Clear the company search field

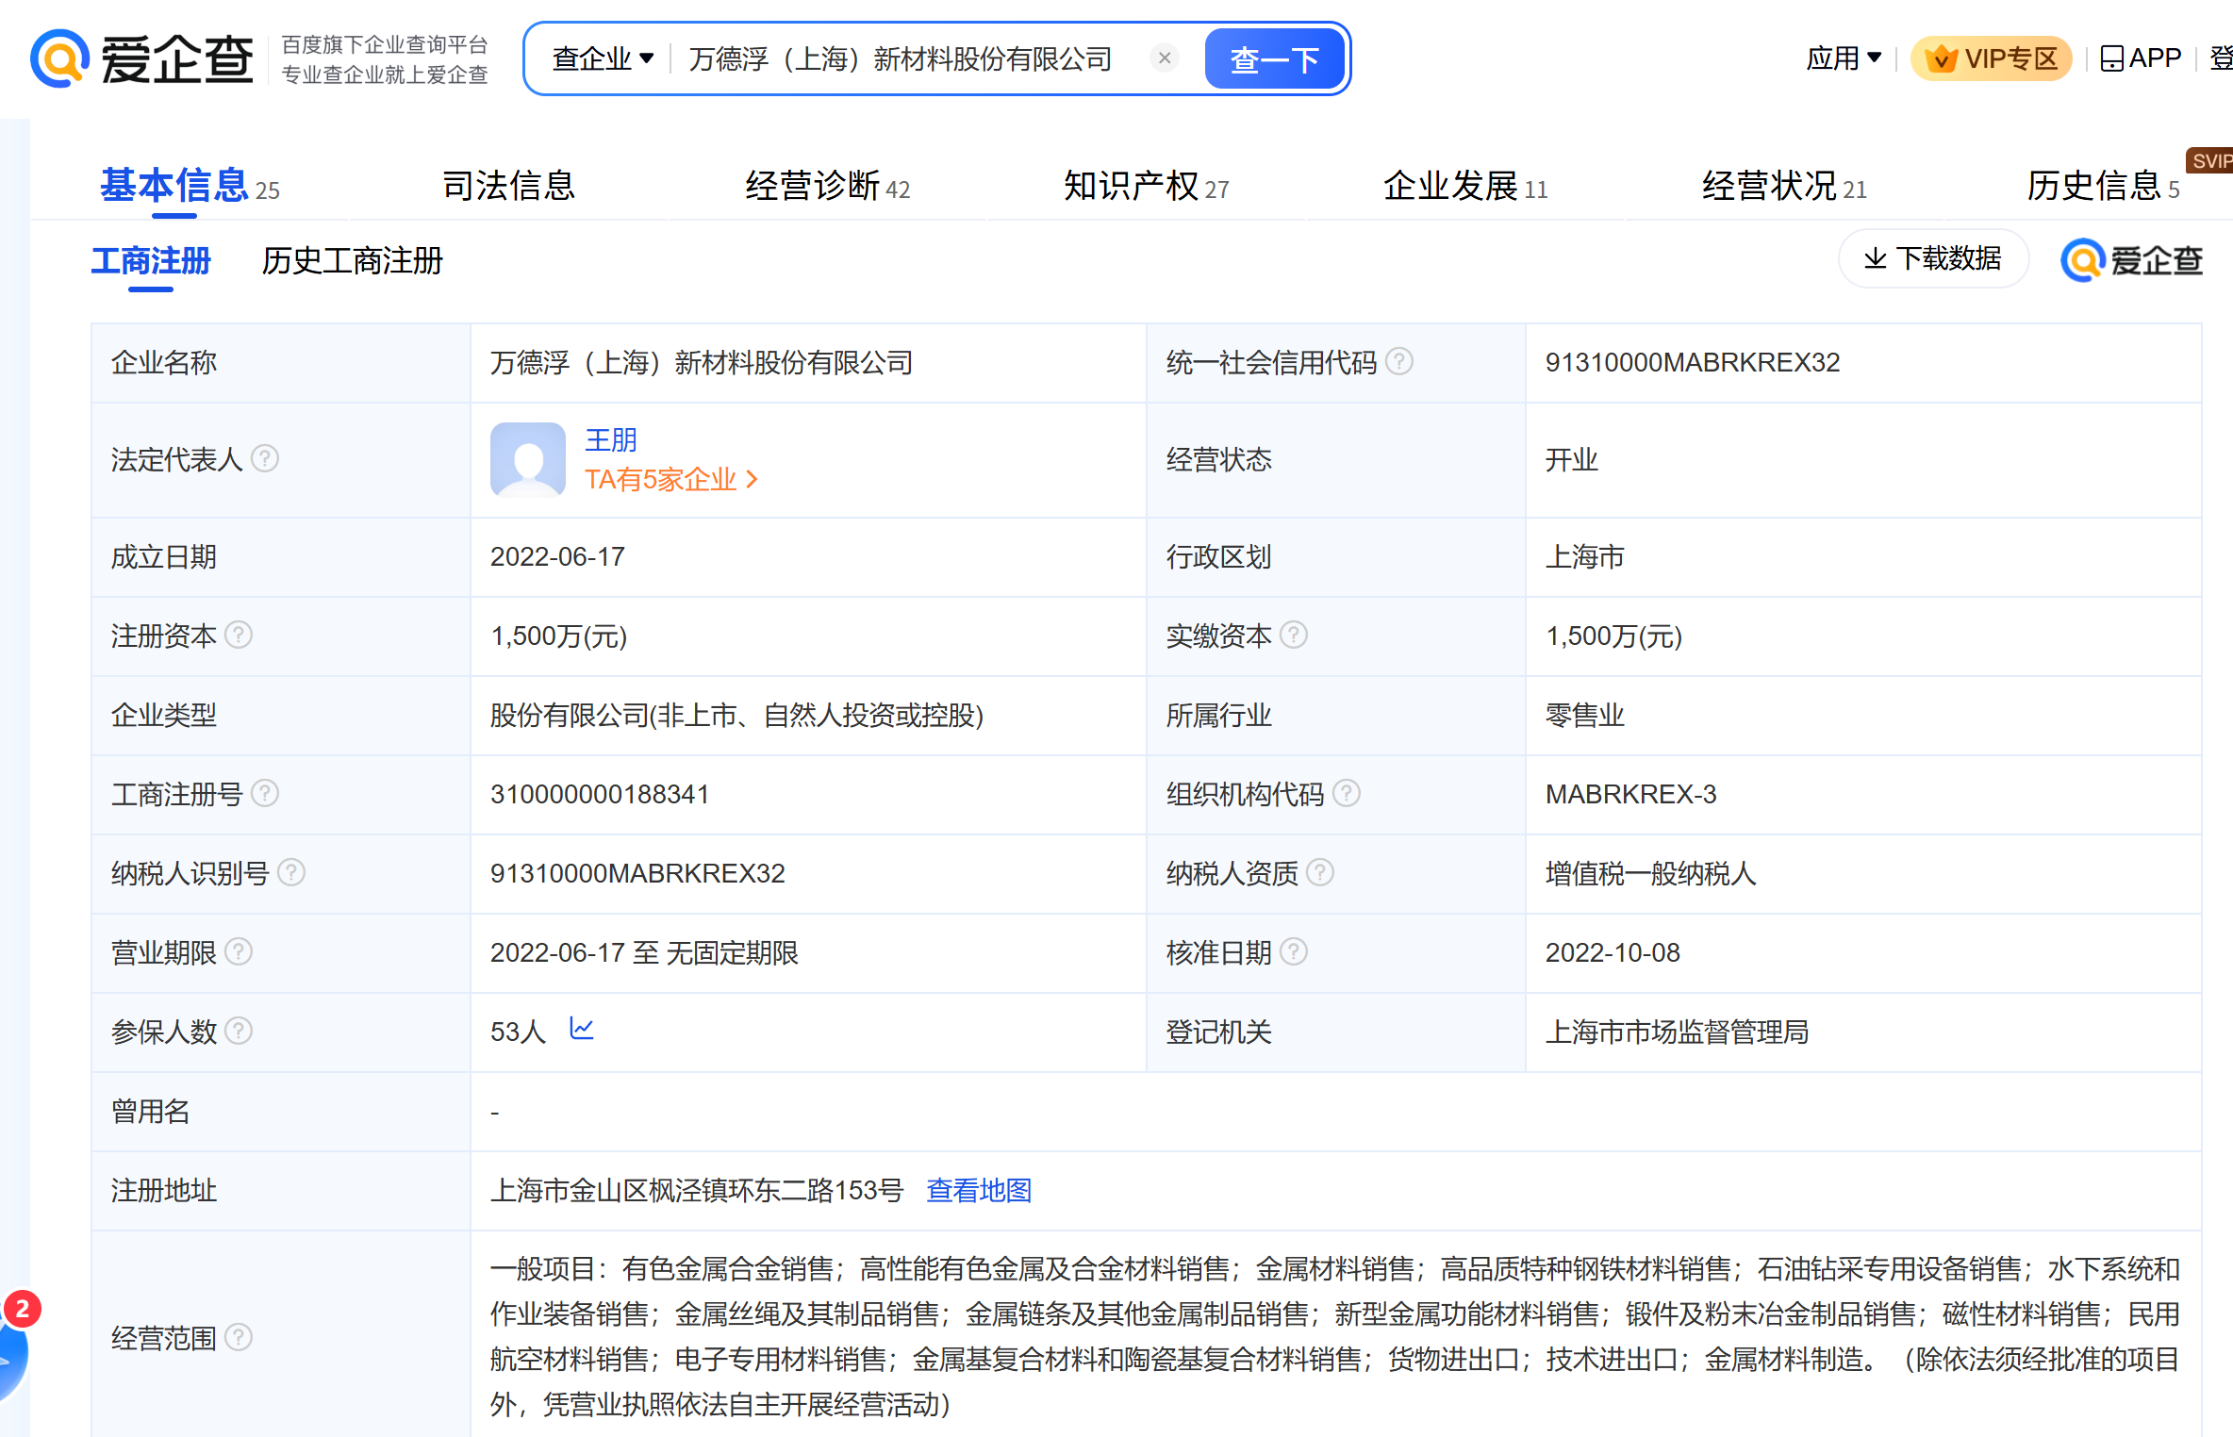click(1165, 58)
